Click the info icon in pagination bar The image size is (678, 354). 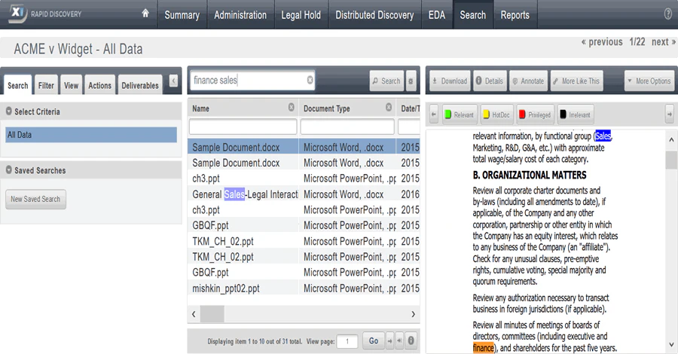tap(411, 340)
